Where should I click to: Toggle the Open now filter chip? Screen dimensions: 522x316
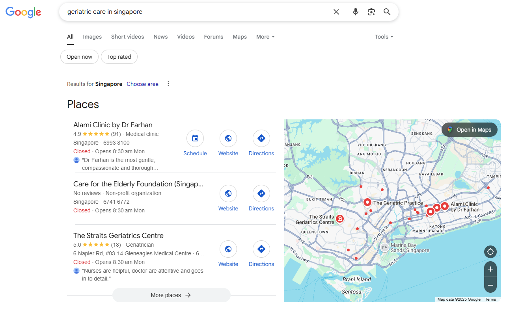pyautogui.click(x=79, y=57)
